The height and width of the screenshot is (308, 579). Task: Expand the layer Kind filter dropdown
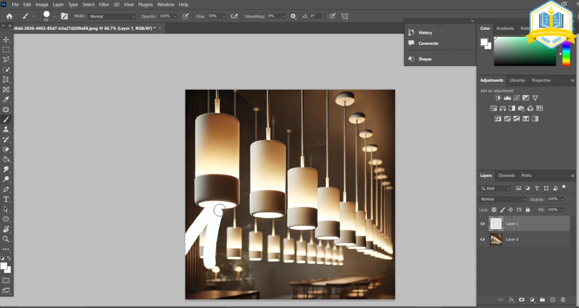click(495, 189)
